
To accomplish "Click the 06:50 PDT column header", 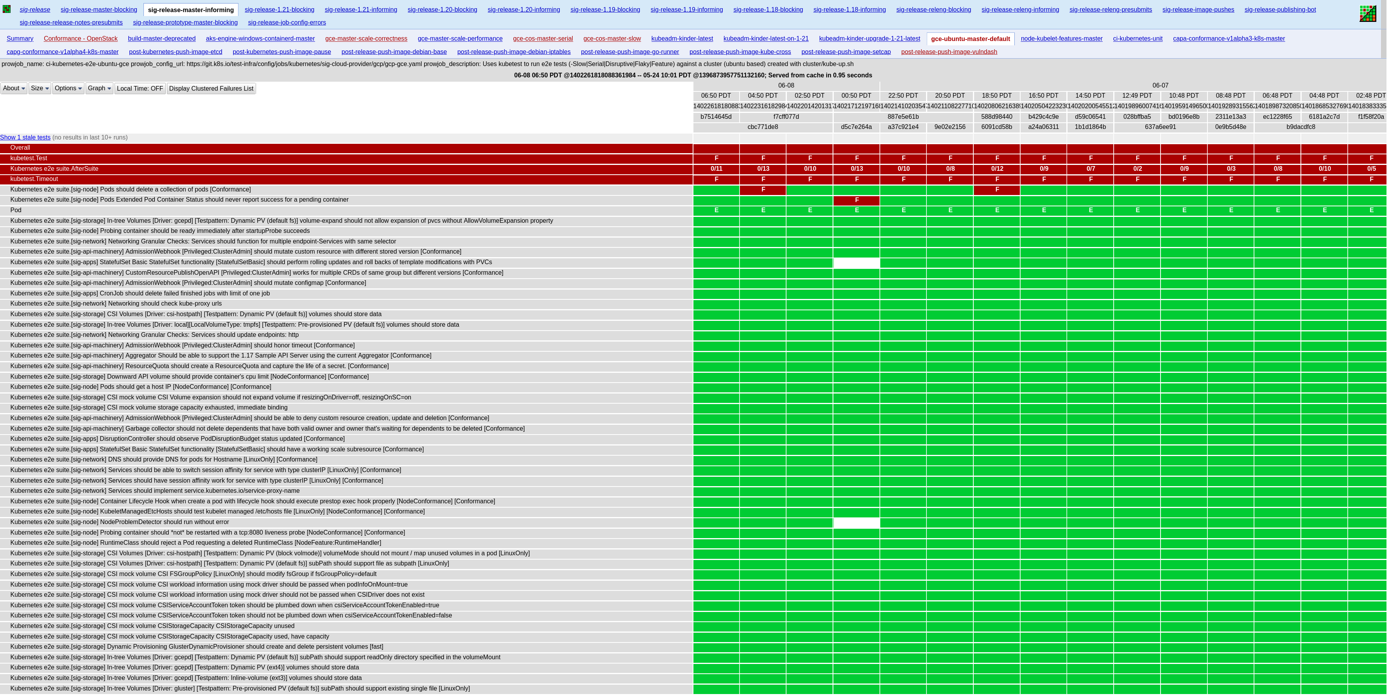I will point(716,96).
